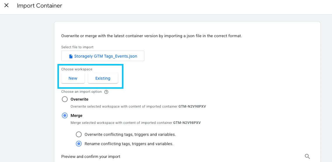Click the bold Overwrite label text
Screen dimensions: 332x162
pos(79,99)
